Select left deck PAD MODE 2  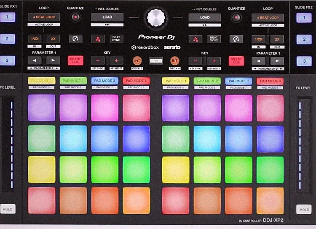click(x=73, y=81)
